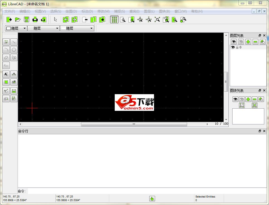The height and width of the screenshot is (205, 269).
Task: Choose the Arc drawing tool
Action: tap(6, 50)
